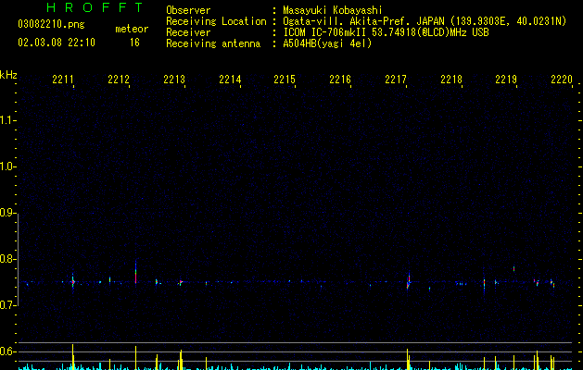This screenshot has height=370, width=583.
Task: Select the Ogata-vill. Akita-Pref. JAPAN location text
Action: tap(425, 21)
